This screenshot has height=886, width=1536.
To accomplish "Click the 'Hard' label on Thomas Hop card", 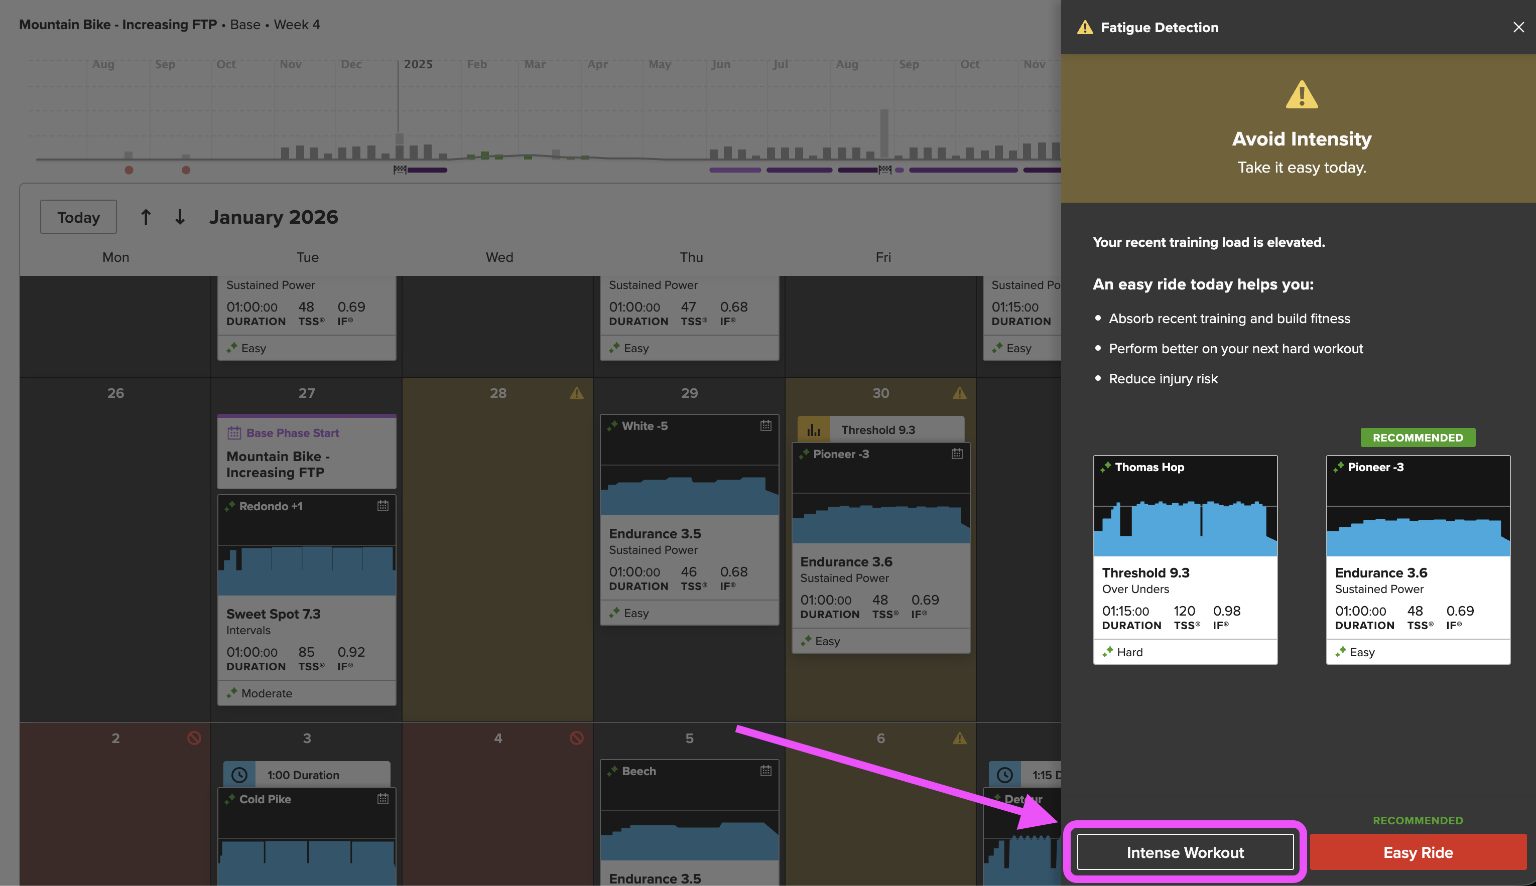I will coord(1130,652).
